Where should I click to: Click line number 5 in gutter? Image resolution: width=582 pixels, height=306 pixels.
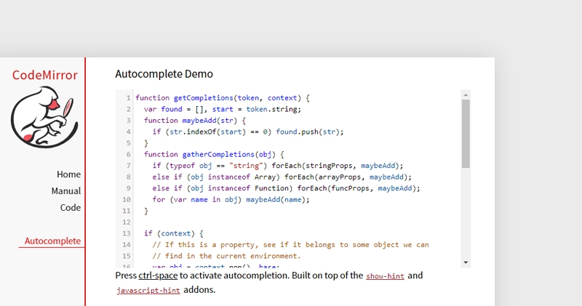pyautogui.click(x=129, y=143)
